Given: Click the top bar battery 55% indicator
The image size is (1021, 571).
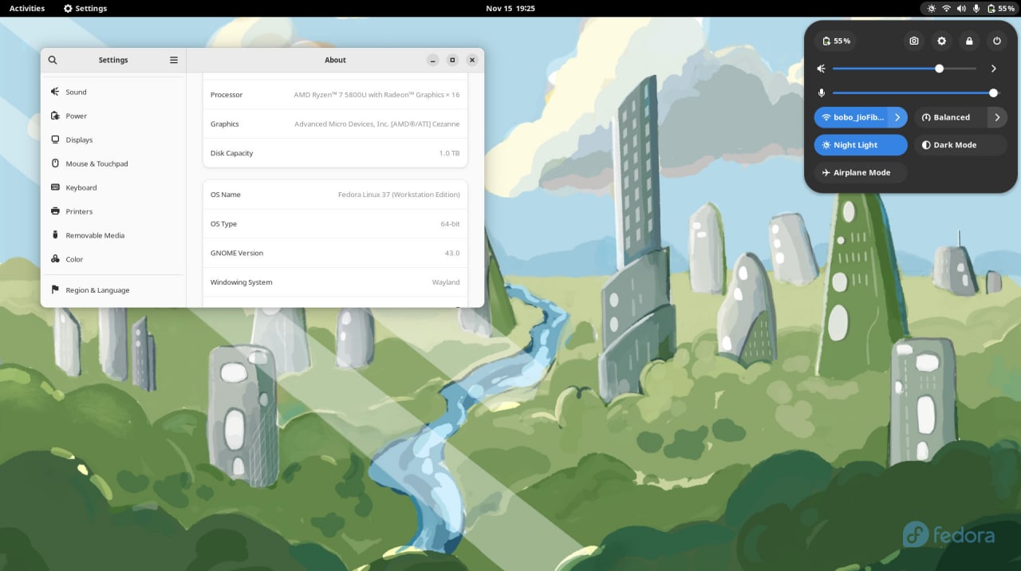Looking at the screenshot, I should (x=1001, y=8).
